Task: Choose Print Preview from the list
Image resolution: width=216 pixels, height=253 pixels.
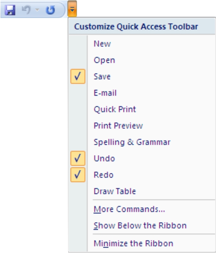Action: pos(118,126)
